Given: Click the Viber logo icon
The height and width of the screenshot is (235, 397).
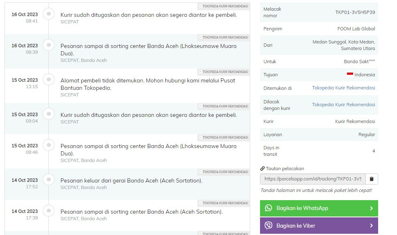Looking at the screenshot, I should pos(268,226).
